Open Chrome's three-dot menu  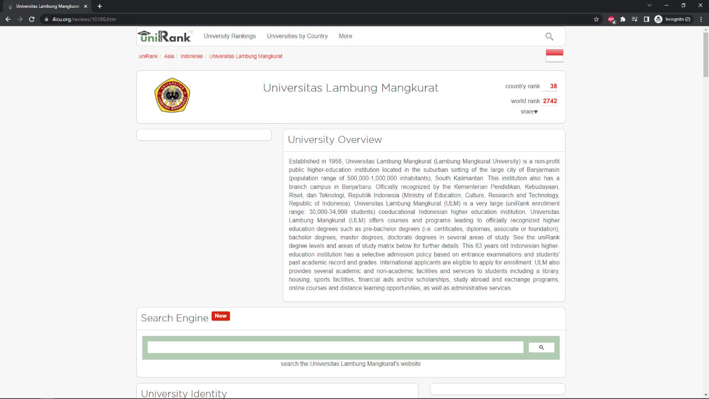(x=700, y=19)
